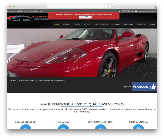
Task: Click the phone icon in top bar
Action: (x=119, y=11)
